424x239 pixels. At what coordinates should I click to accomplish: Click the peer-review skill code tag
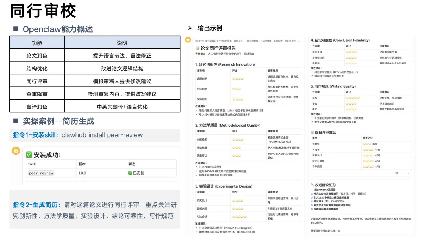(x=41, y=173)
